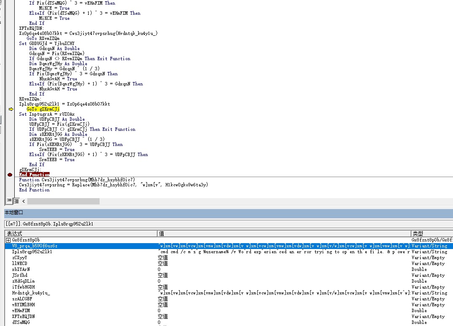This screenshot has width=453, height=326.
Task: Click the Dim zKEHRtJGG As Double line
Action: tap(58, 134)
